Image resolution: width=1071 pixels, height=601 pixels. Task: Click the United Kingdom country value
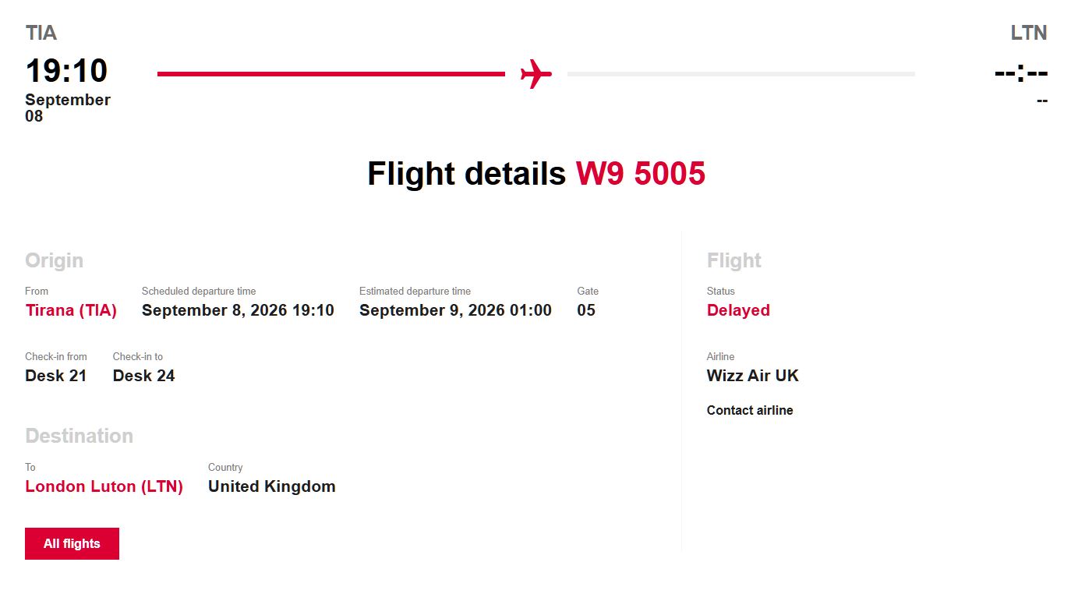tap(272, 486)
